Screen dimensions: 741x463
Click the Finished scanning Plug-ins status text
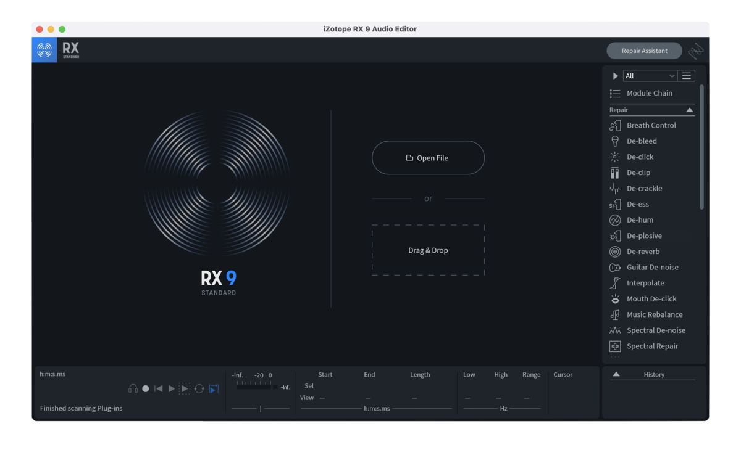tap(81, 408)
